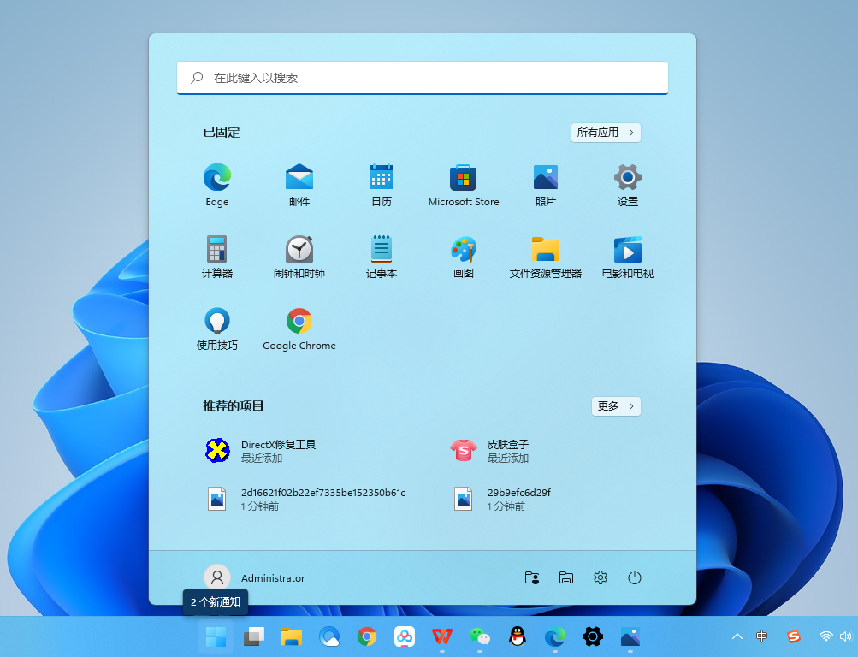Open 闹钟和时钟 clock app

coord(299,257)
